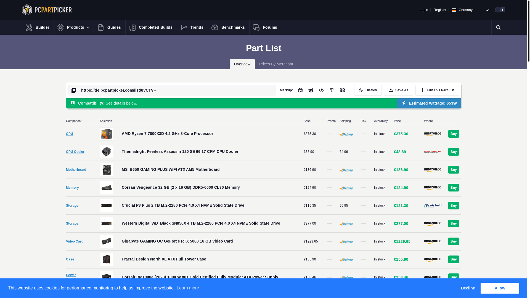Buy the Thermalright Peerless Assassin cooler
530x298 pixels.
pos(454,152)
